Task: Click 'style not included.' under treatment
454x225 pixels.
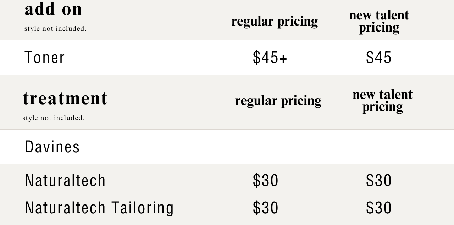Action: click(54, 118)
